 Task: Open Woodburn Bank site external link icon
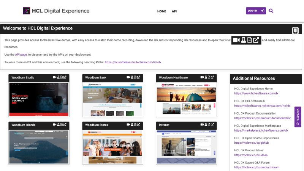[139, 77]
